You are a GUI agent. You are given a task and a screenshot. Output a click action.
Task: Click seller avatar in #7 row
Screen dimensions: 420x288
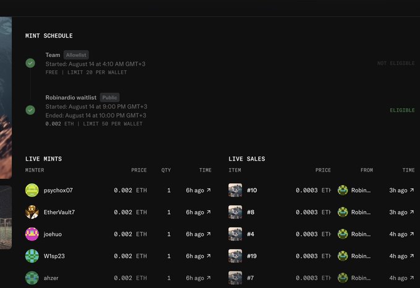pos(343,278)
